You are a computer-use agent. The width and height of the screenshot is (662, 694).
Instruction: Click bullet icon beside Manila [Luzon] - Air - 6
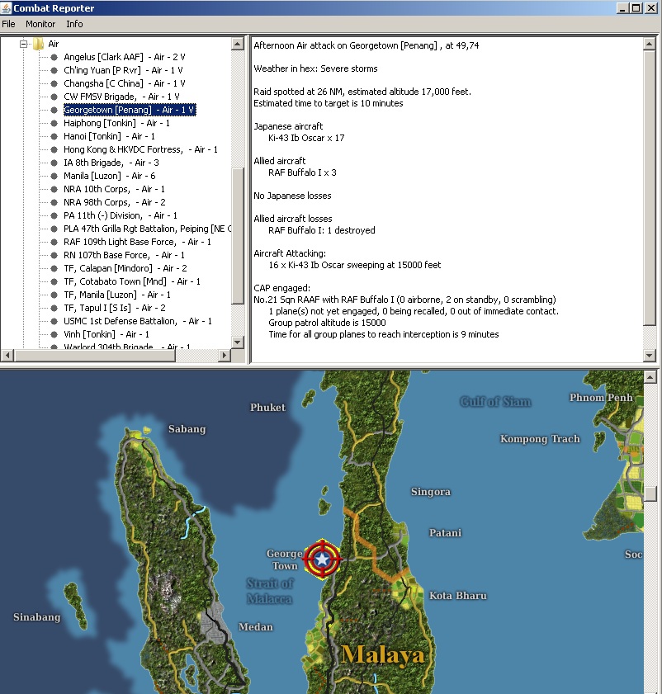tap(54, 176)
